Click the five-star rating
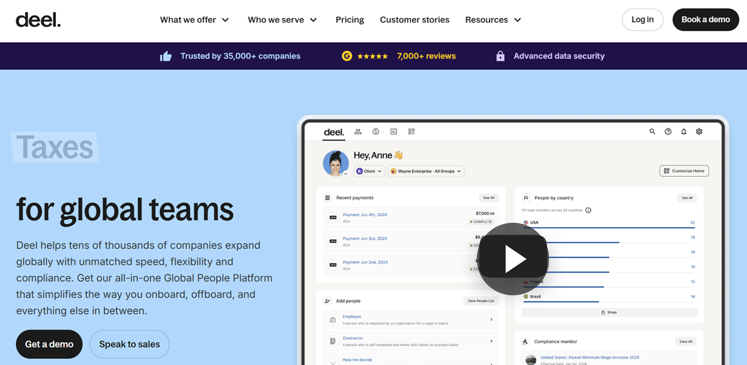This screenshot has width=747, height=365. (x=373, y=56)
